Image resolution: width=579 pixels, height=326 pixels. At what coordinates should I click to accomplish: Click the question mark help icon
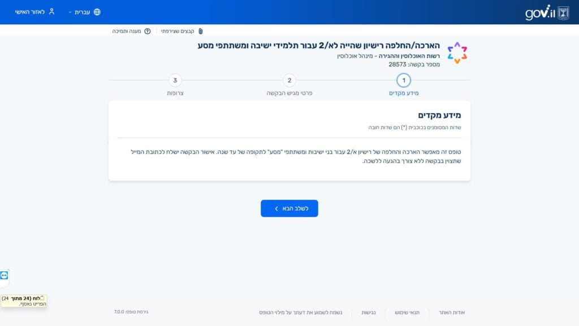coord(148,31)
